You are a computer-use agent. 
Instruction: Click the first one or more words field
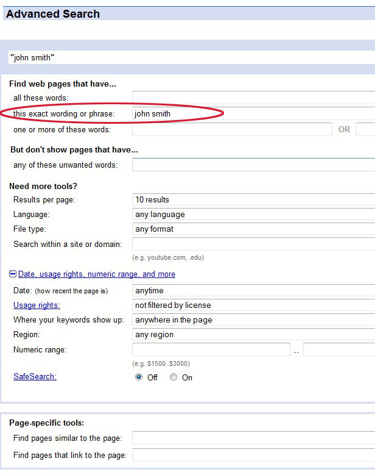coord(232,129)
